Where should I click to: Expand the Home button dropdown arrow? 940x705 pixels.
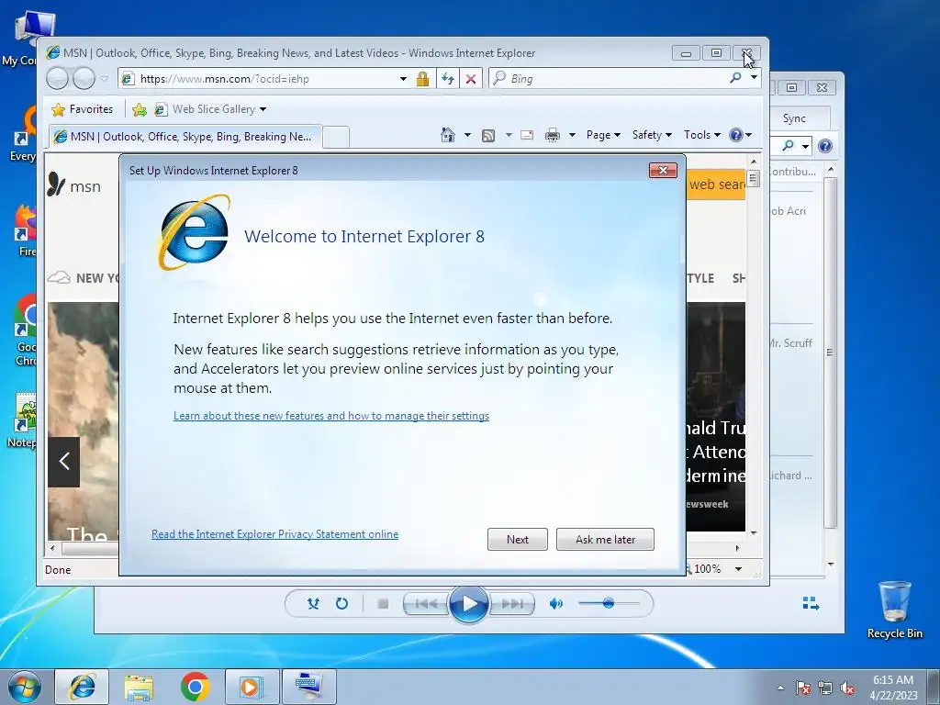click(x=467, y=135)
